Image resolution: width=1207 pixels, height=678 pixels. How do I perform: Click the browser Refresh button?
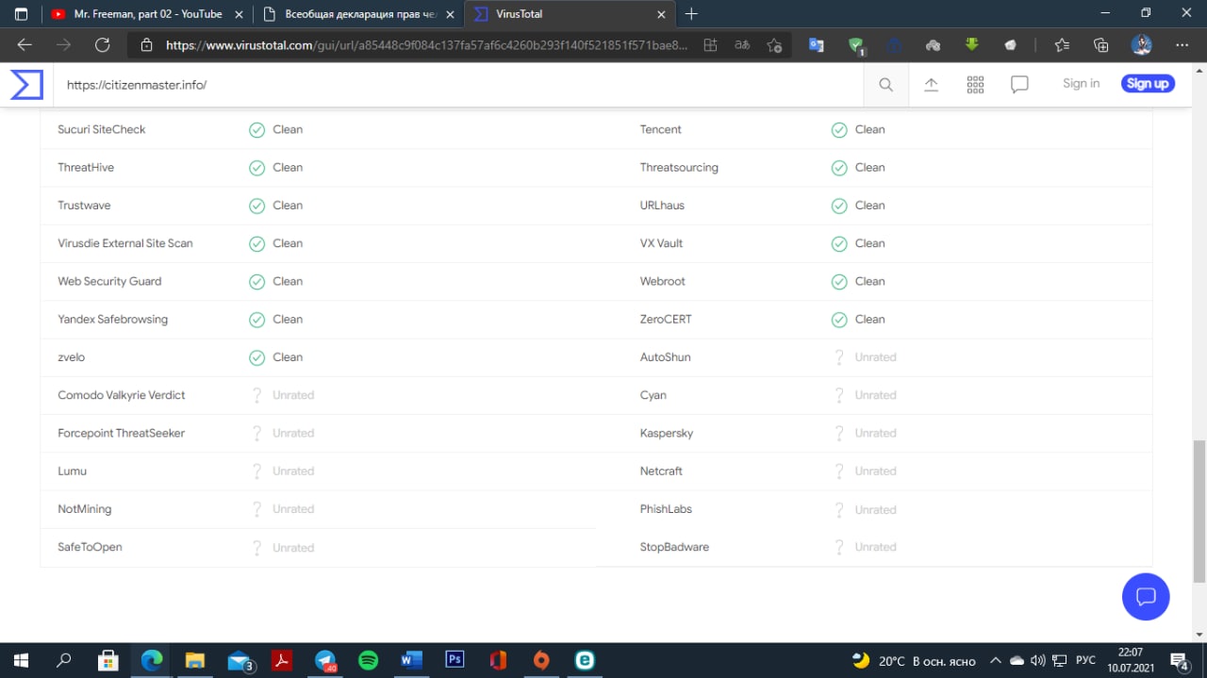103,44
